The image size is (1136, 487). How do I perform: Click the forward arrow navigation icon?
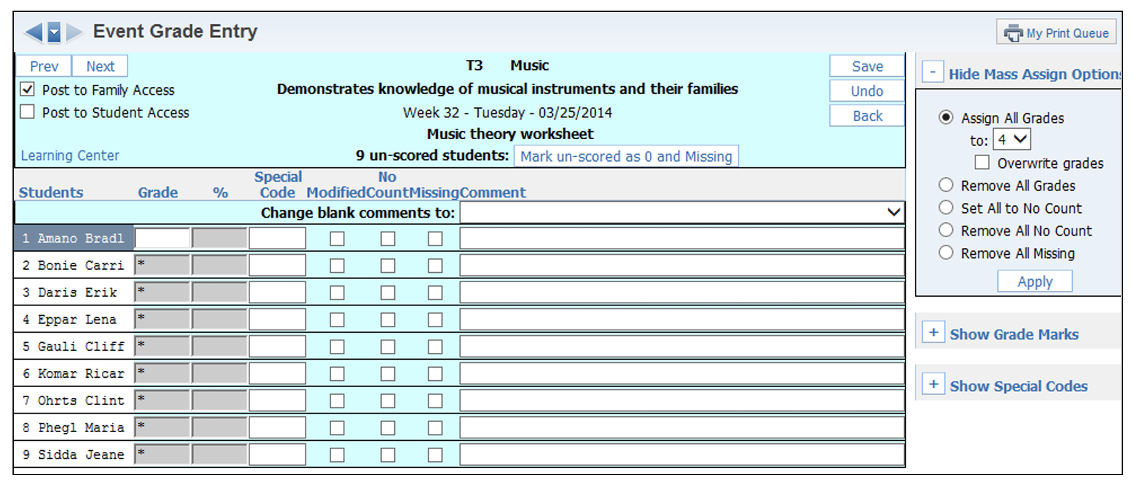(74, 32)
